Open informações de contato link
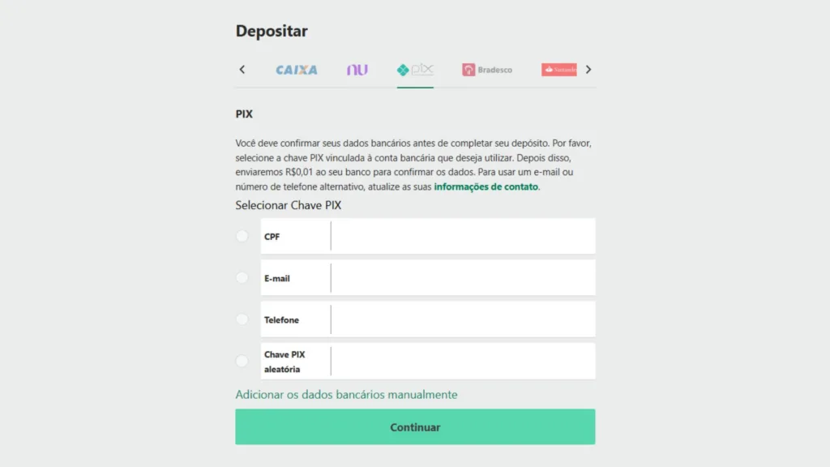Image resolution: width=830 pixels, height=467 pixels. [x=485, y=186]
